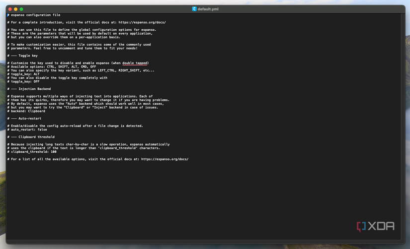Click the last line 'For a list of all the available options'
Viewport: 410px width, 249px height.
tap(98, 159)
